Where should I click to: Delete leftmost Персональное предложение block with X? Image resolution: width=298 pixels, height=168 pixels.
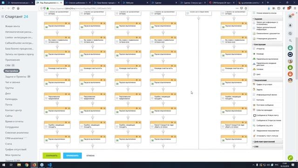pos(69,94)
